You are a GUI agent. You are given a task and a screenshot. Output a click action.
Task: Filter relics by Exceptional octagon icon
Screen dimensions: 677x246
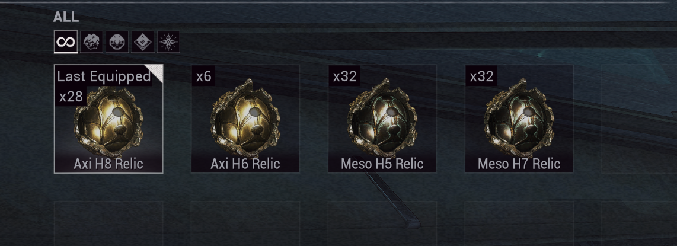click(x=117, y=42)
